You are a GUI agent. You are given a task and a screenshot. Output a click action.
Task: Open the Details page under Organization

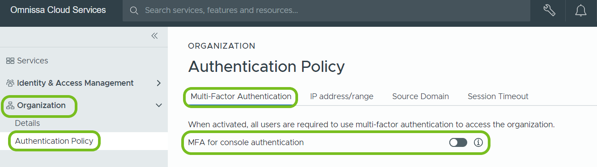27,123
